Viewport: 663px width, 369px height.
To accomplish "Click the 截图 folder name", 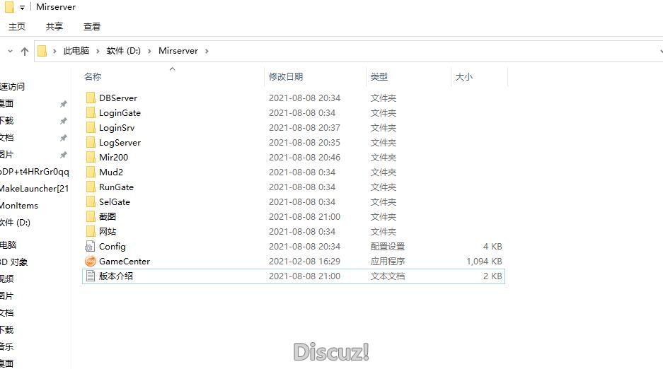I will [108, 216].
